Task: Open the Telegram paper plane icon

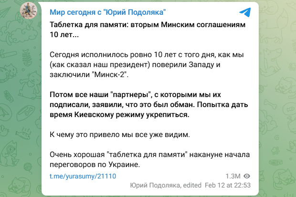Action: coord(245,12)
